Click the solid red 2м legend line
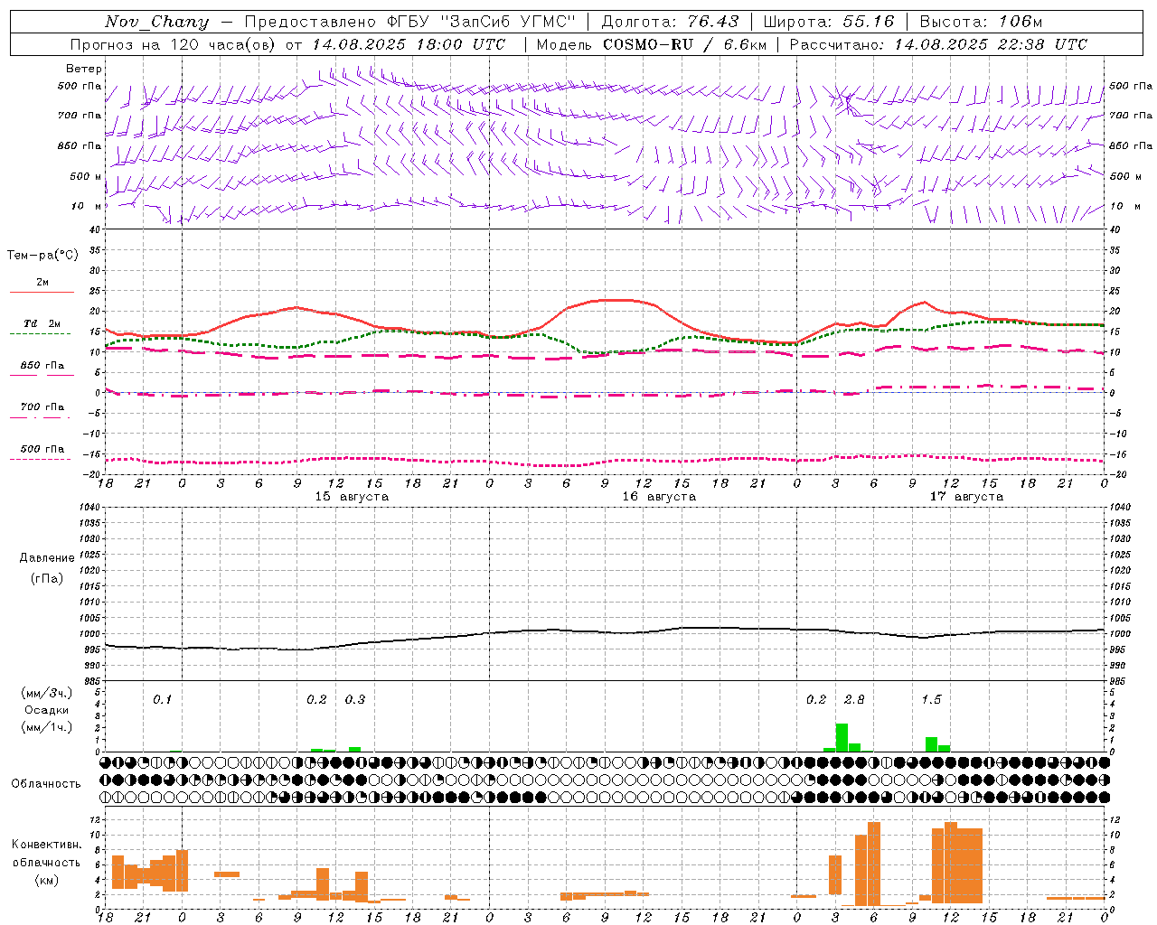Screen dimensions: 1157x925 [x=42, y=292]
